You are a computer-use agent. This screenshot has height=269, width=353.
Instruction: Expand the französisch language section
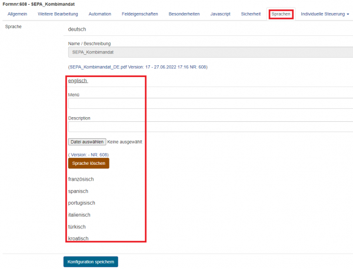click(x=81, y=180)
